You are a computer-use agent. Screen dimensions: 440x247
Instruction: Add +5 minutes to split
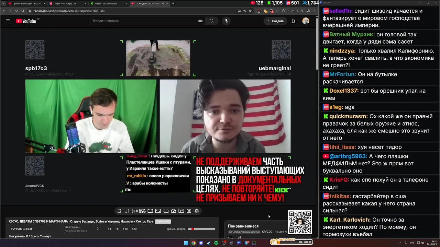(x=117, y=229)
